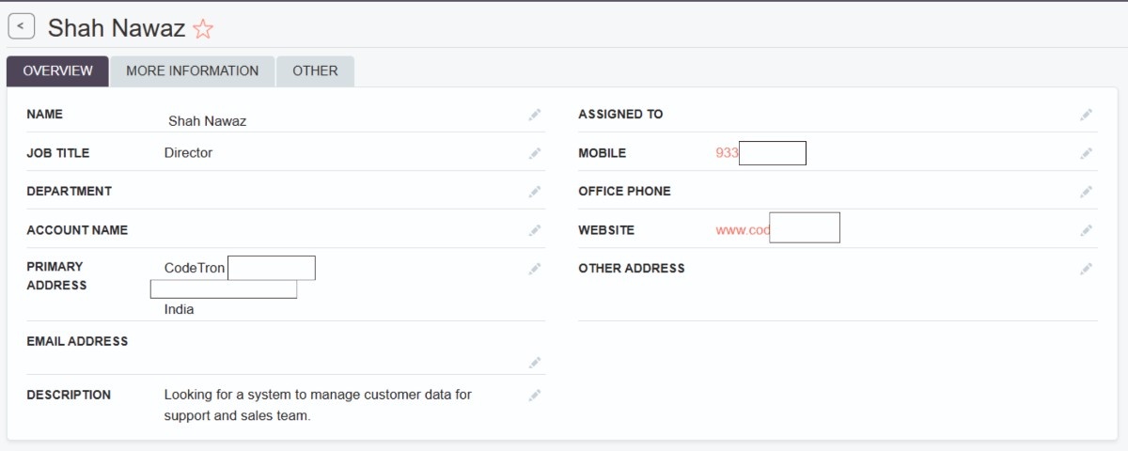
Task: Switch to the Overview tab
Action: point(57,71)
